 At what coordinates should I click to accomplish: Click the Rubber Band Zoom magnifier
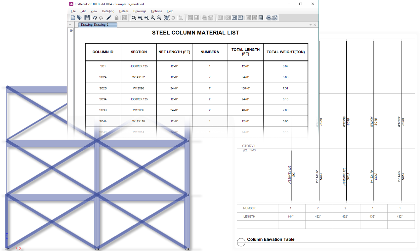(x=134, y=18)
